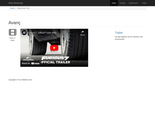Open the Sinopsi nav item

[x=122, y=3]
